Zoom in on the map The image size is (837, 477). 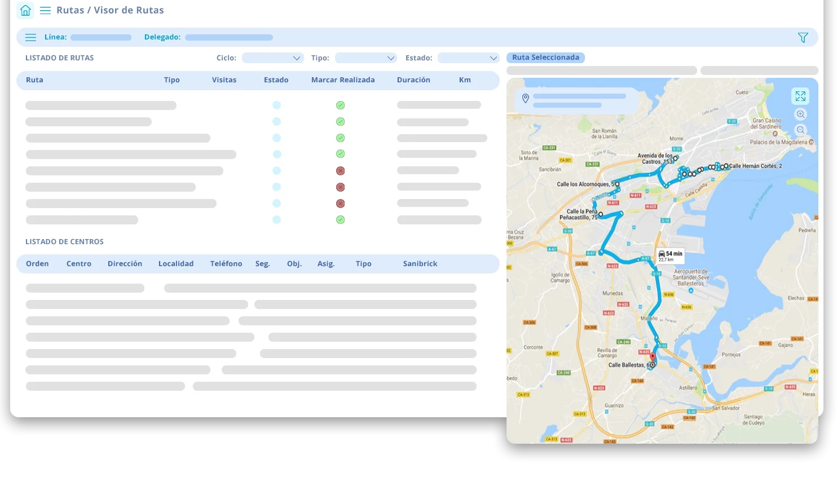point(800,114)
